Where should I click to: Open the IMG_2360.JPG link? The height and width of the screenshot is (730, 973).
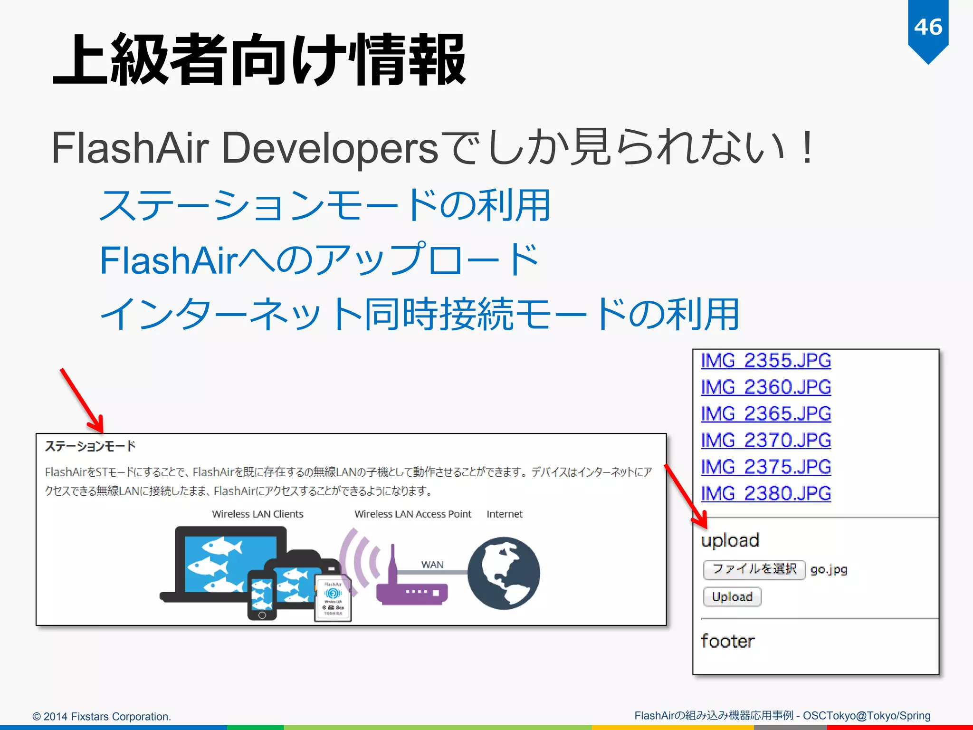coord(766,387)
